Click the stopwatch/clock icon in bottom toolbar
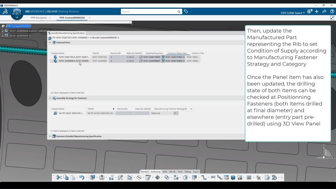This screenshot has height=189, width=336. [185, 177]
